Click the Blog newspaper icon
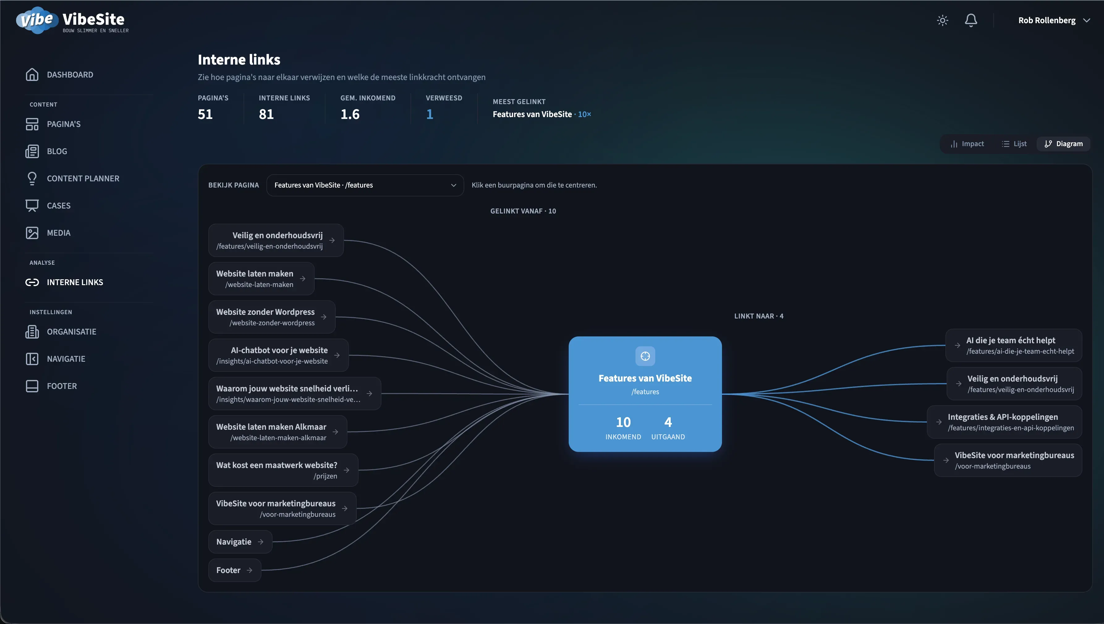The width and height of the screenshot is (1104, 624). click(x=32, y=151)
